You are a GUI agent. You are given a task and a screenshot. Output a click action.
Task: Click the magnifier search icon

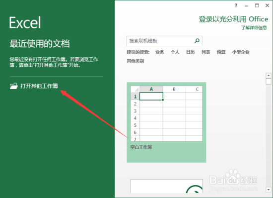point(197,41)
